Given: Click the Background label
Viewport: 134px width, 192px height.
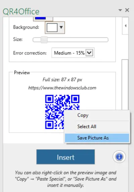Looking at the screenshot, I should coord(26,27).
